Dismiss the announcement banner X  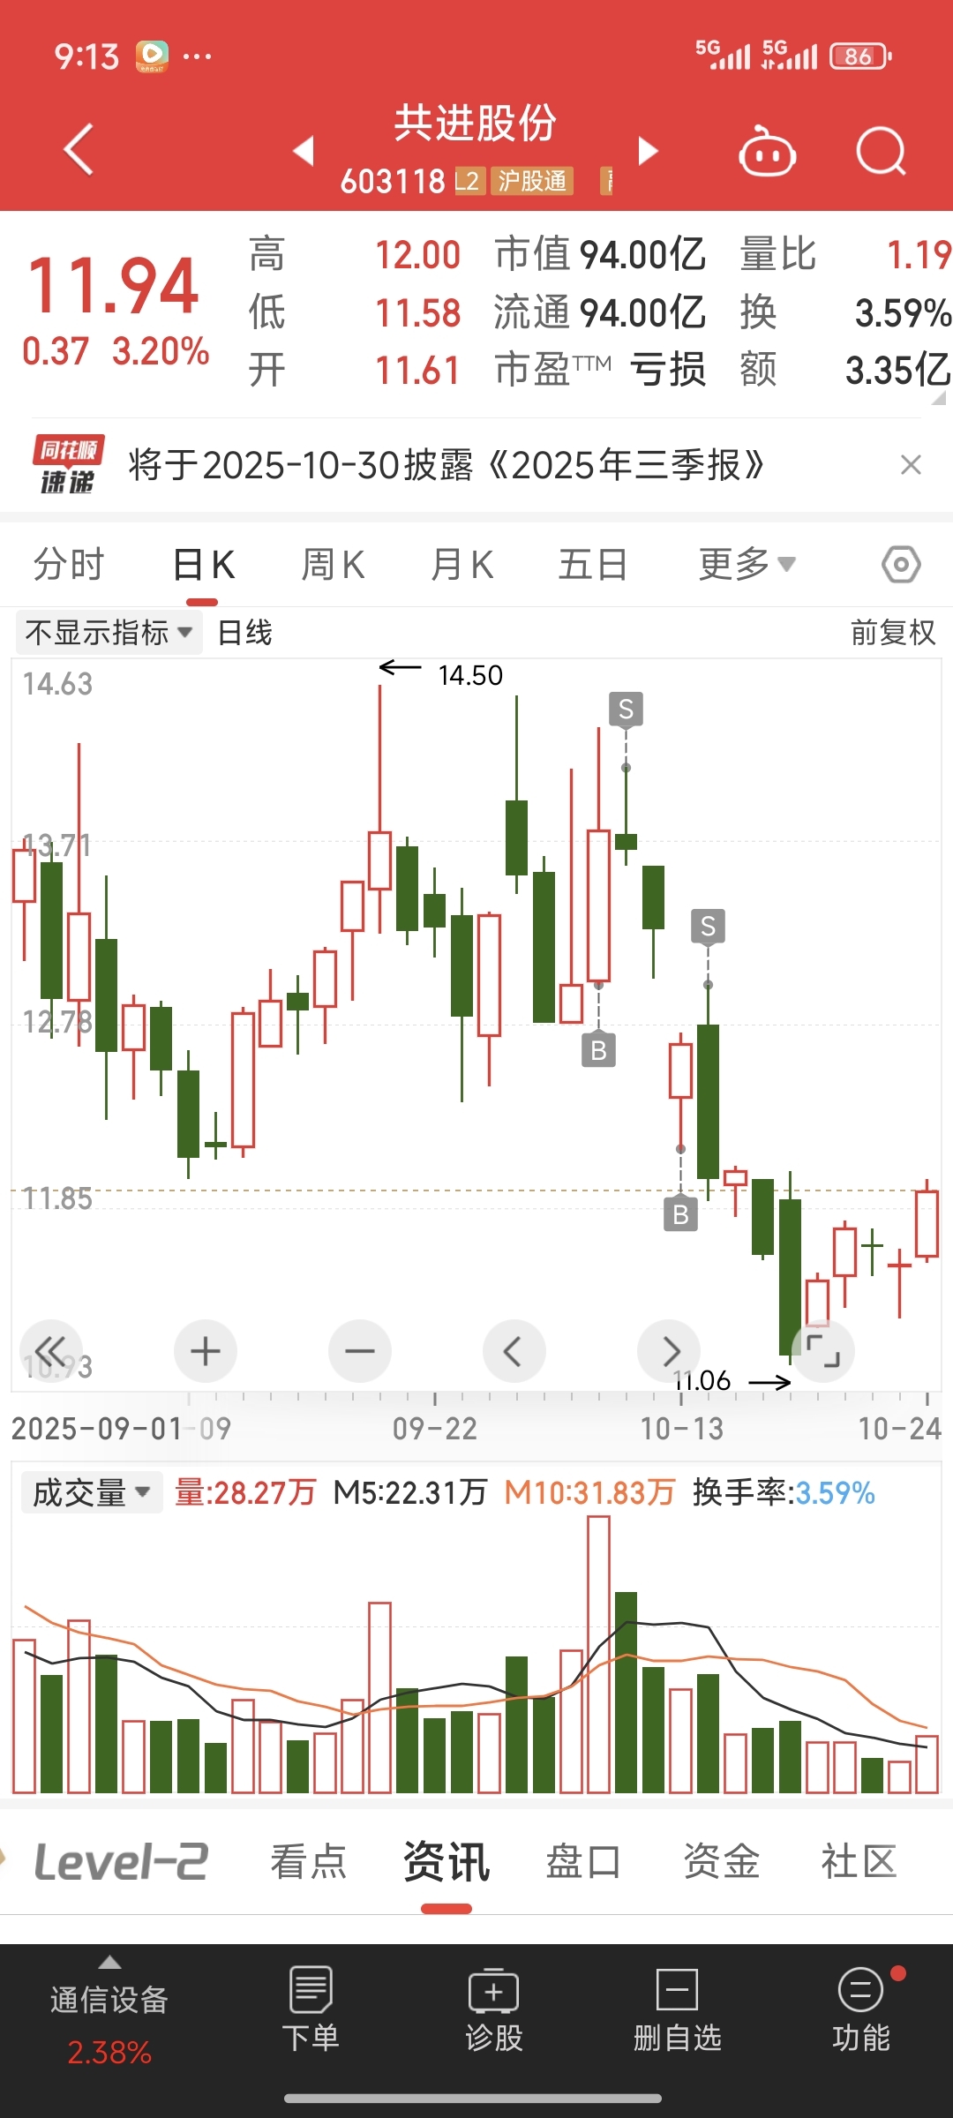[911, 465]
